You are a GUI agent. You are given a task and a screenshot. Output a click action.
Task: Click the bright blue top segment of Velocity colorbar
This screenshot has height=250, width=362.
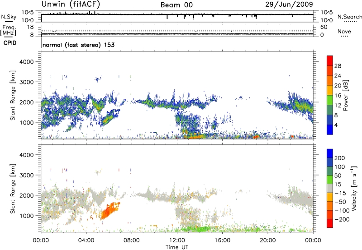330,153
